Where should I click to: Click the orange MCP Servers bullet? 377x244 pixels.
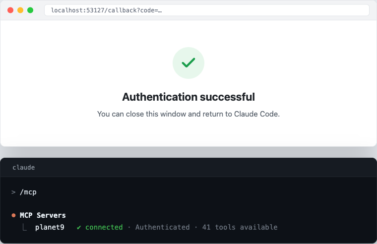click(x=14, y=215)
